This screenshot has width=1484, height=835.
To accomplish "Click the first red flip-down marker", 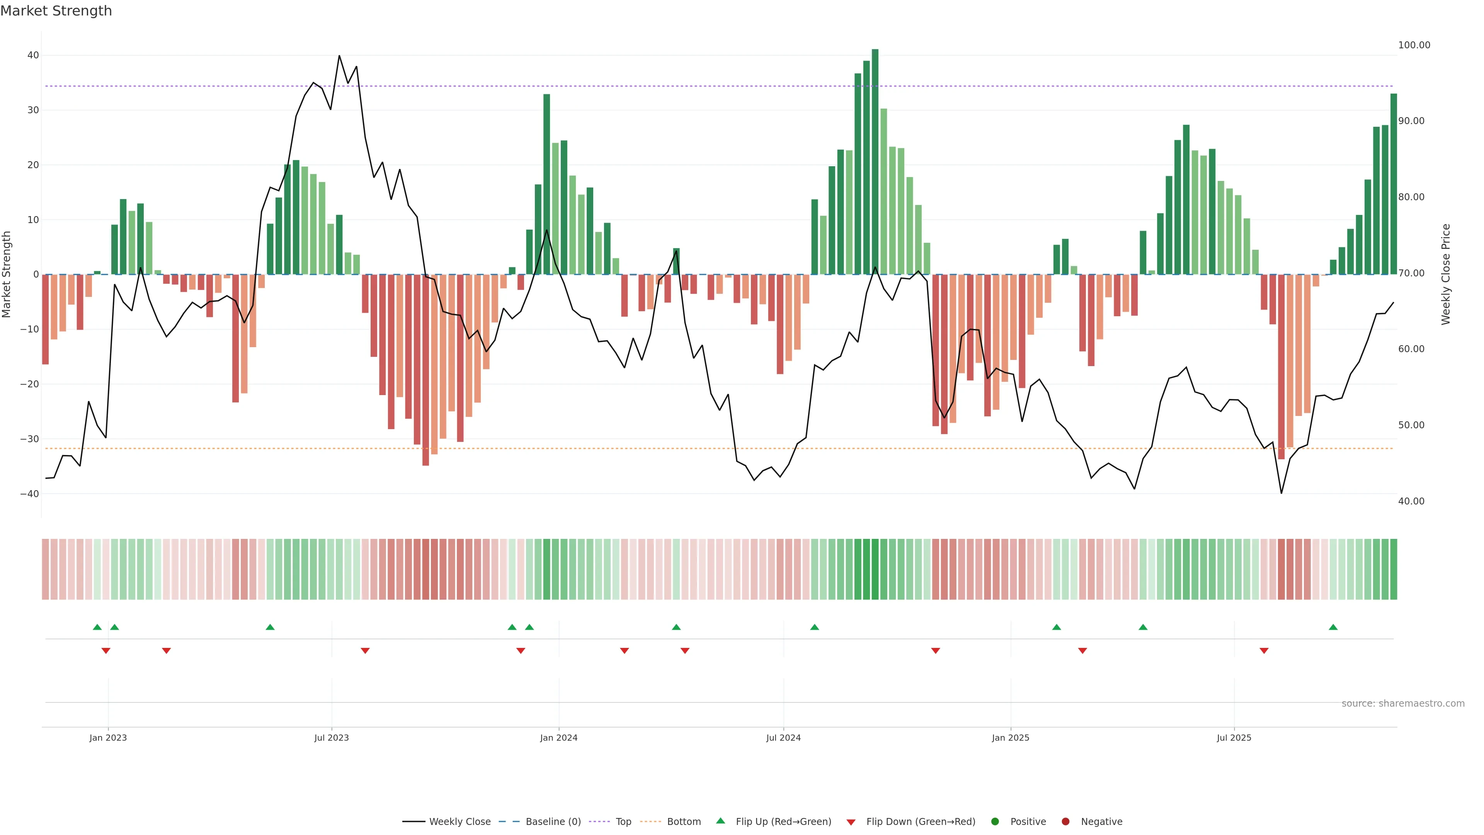I will click(x=106, y=651).
